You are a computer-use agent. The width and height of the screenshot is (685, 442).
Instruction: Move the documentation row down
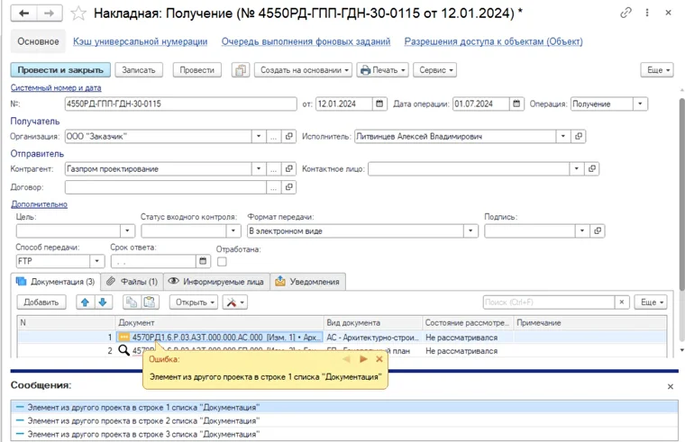tap(102, 302)
